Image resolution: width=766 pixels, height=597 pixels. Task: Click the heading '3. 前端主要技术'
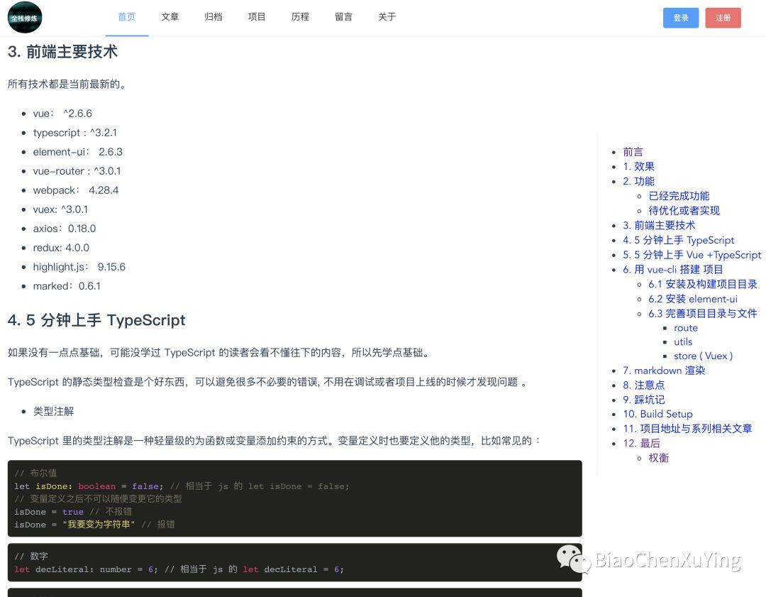(x=62, y=52)
